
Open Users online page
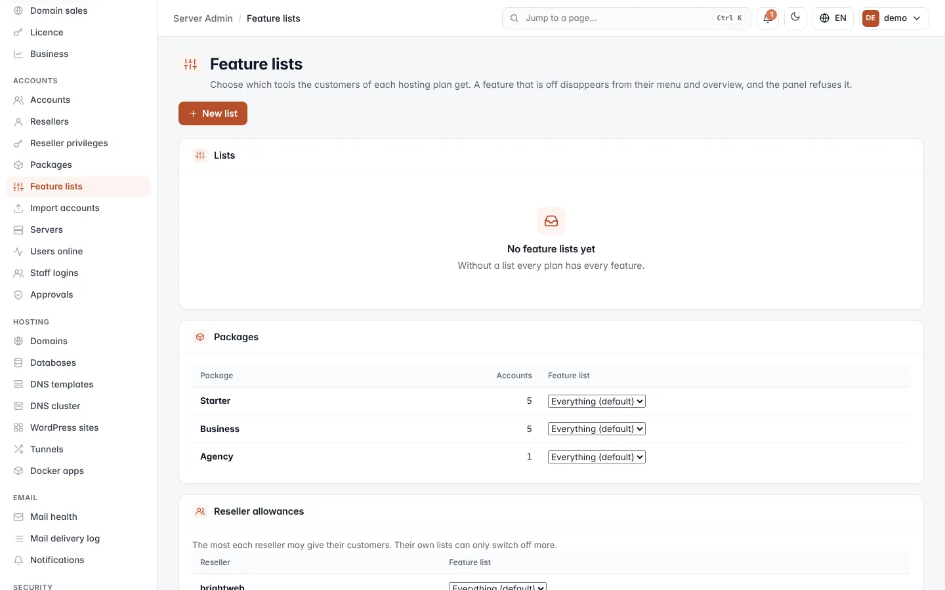79,251
